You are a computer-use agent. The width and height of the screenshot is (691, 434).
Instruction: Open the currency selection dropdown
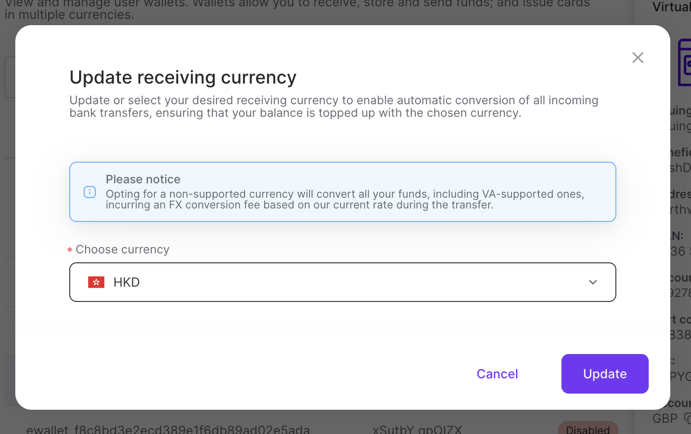[x=342, y=282]
